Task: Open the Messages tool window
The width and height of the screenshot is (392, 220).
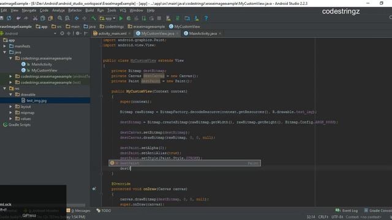Action: click(78, 211)
